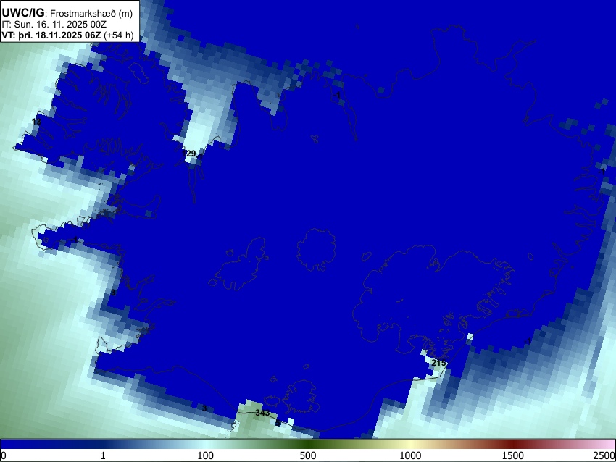Click the "100" tick label on the color scale
Screen dimensions: 616x462
click(205, 455)
